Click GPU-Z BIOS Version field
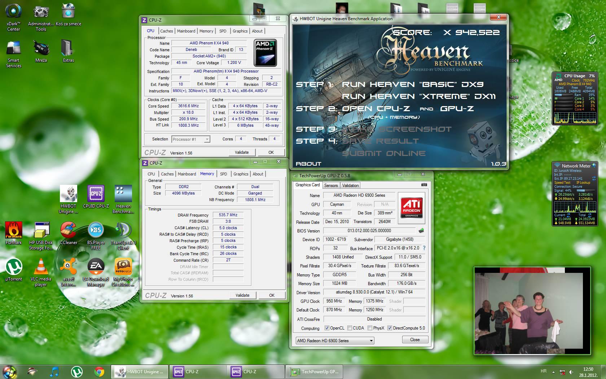The width and height of the screenshot is (606, 379). click(369, 231)
